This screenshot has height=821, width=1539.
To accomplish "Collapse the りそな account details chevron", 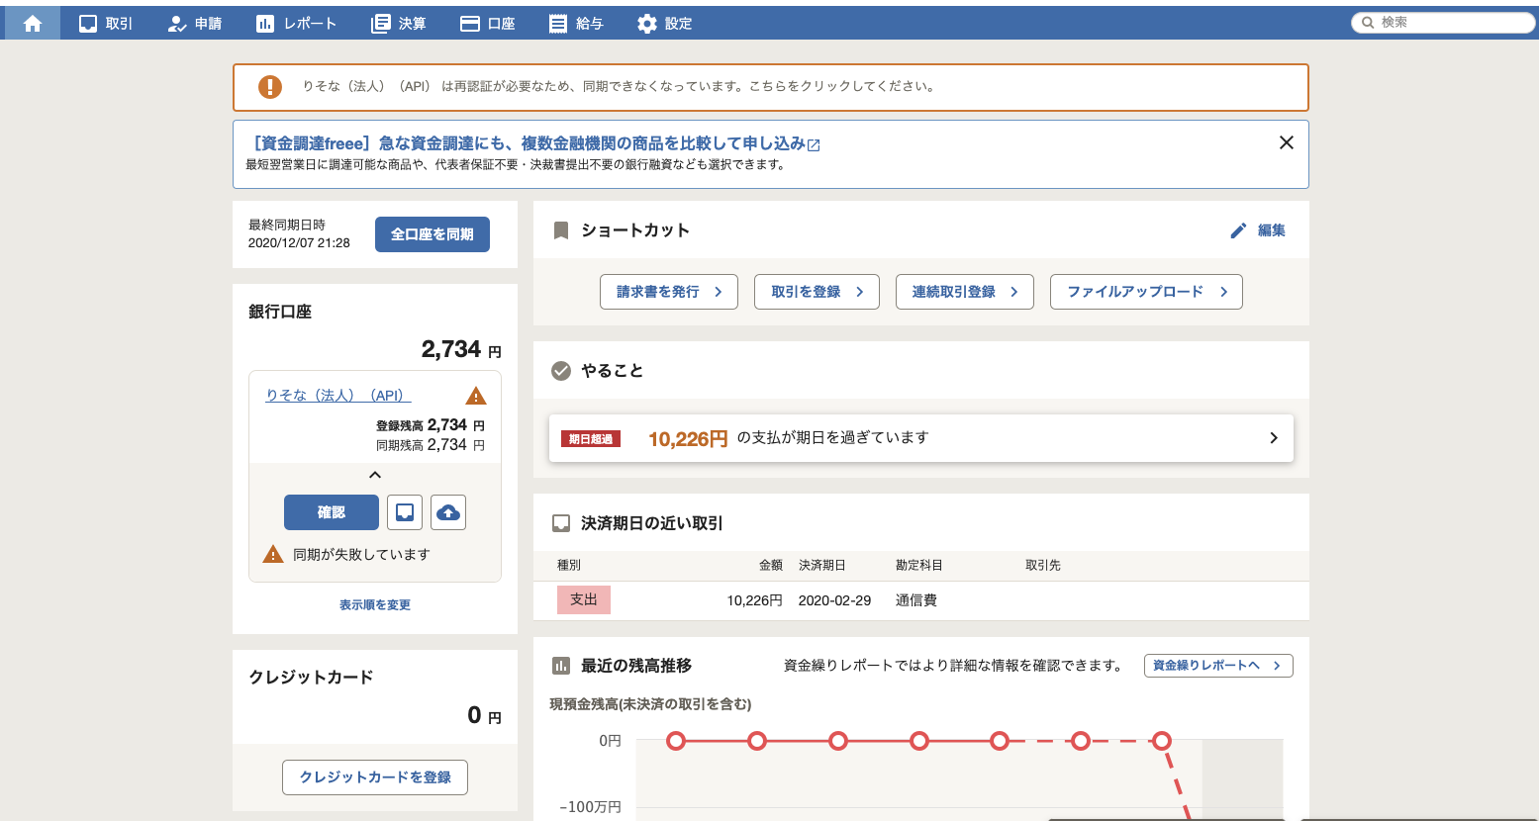I will 375,475.
